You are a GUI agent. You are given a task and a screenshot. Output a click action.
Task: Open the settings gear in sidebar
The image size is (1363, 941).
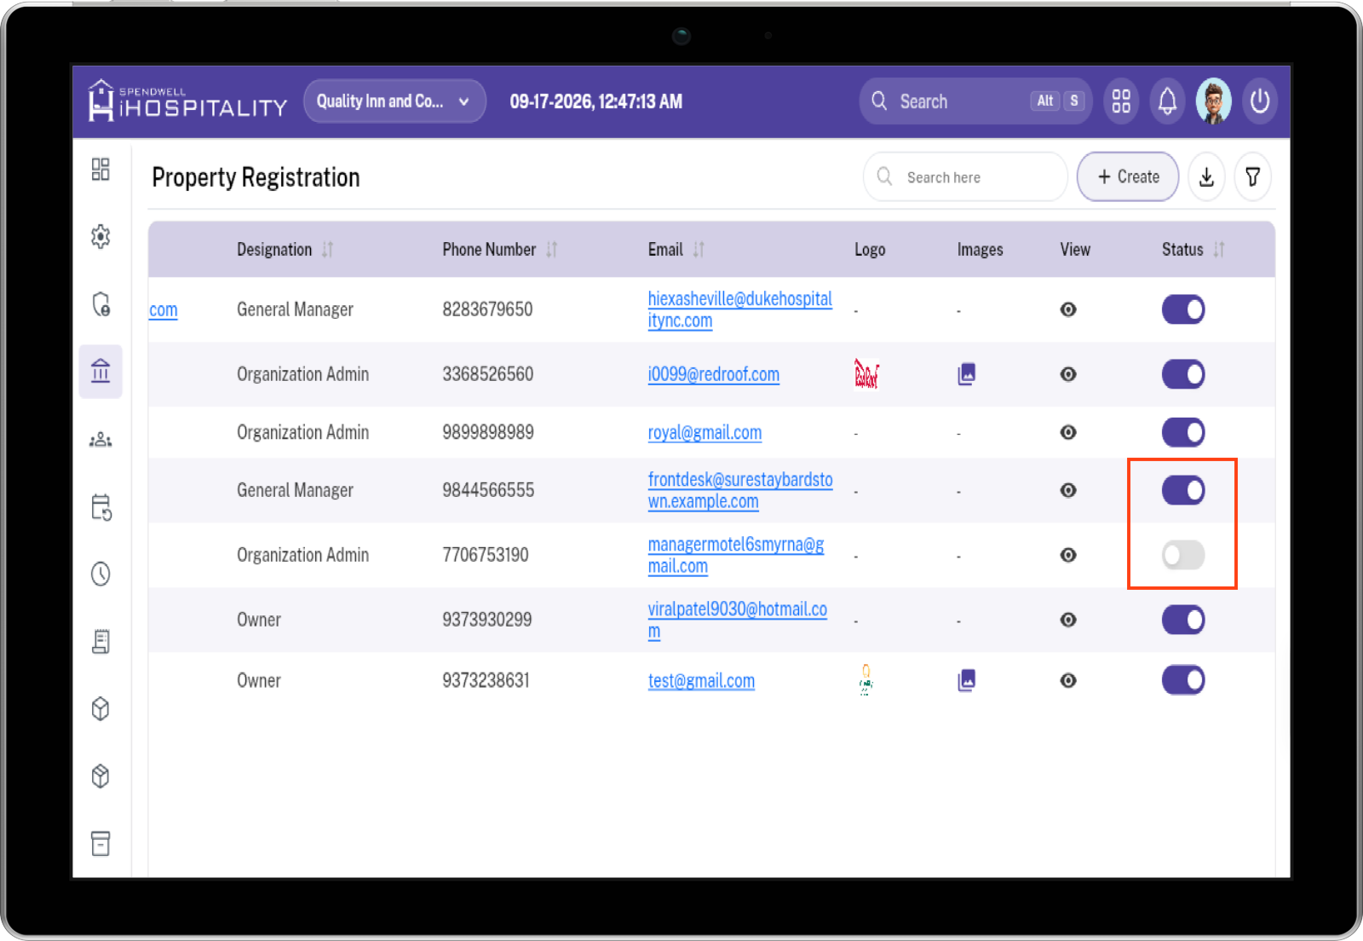click(x=101, y=236)
